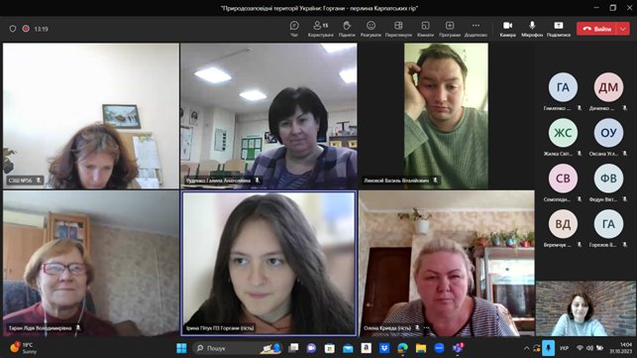Expand the arrow beside the Leave button
The height and width of the screenshot is (358, 637).
click(623, 29)
